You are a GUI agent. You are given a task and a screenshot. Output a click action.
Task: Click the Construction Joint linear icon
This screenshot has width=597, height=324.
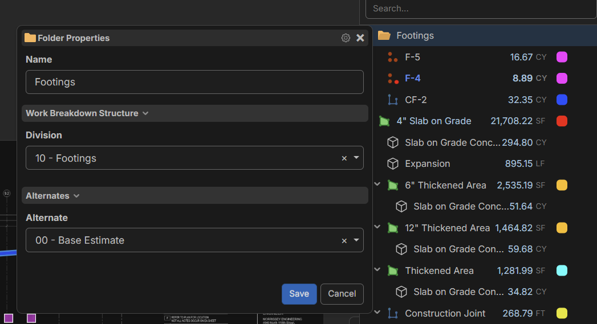(x=392, y=313)
